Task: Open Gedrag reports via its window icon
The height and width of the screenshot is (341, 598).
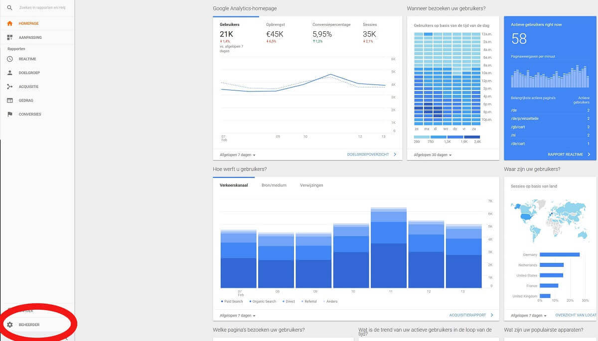Action: pos(9,100)
